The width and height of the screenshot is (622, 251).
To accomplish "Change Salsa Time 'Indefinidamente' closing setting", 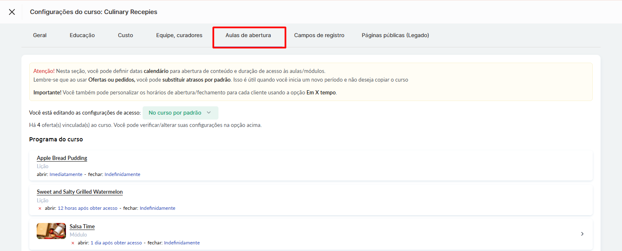I will click(182, 243).
